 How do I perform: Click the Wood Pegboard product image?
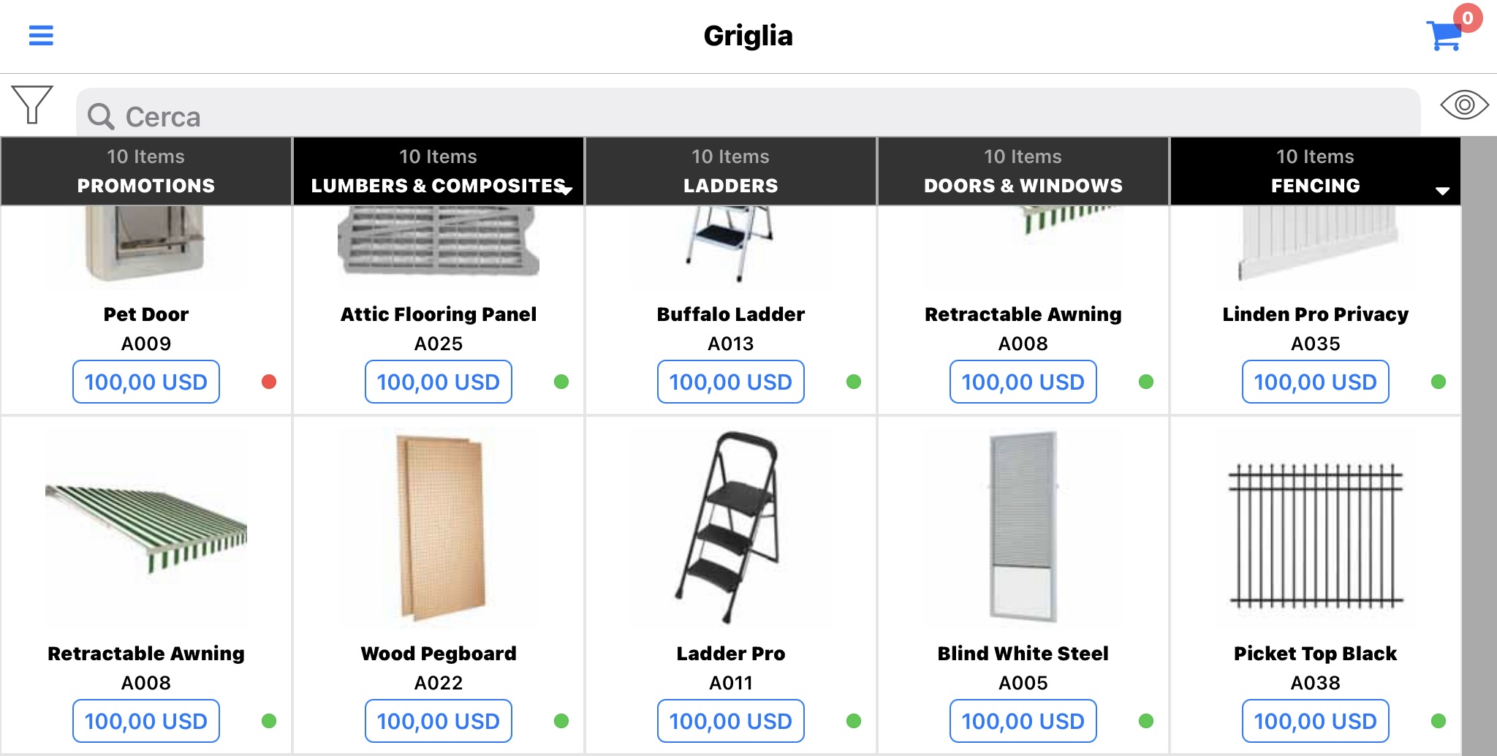point(440,527)
